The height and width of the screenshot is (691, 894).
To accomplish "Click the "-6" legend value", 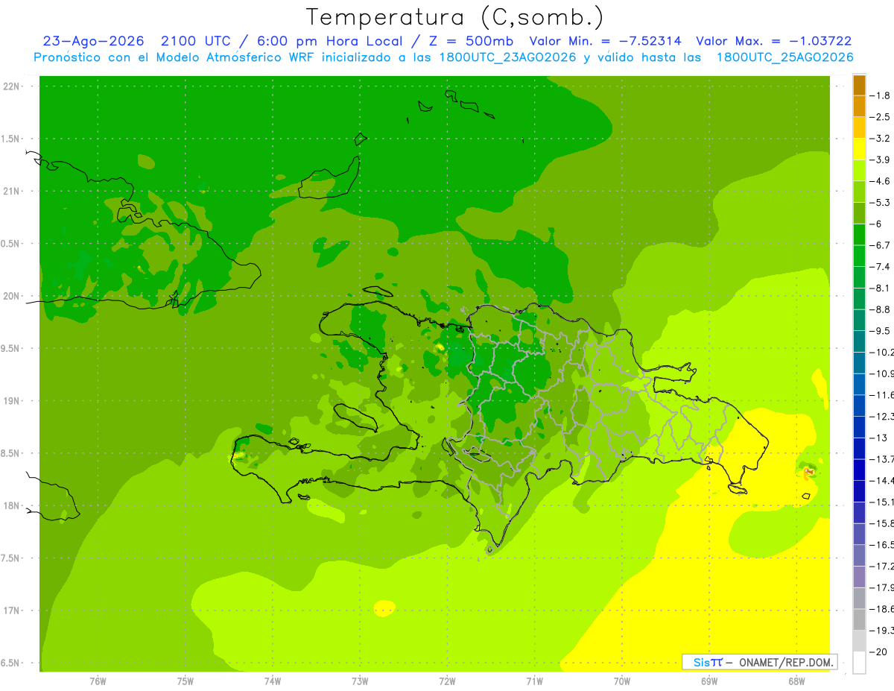I will (875, 224).
